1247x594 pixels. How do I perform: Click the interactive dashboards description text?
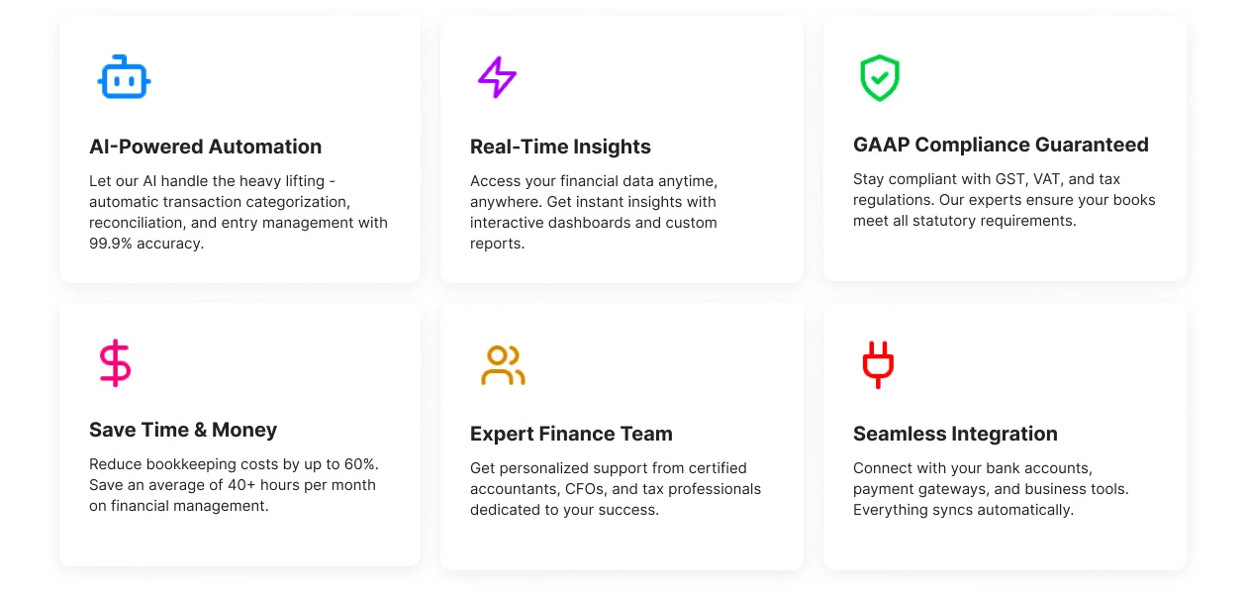point(594,212)
